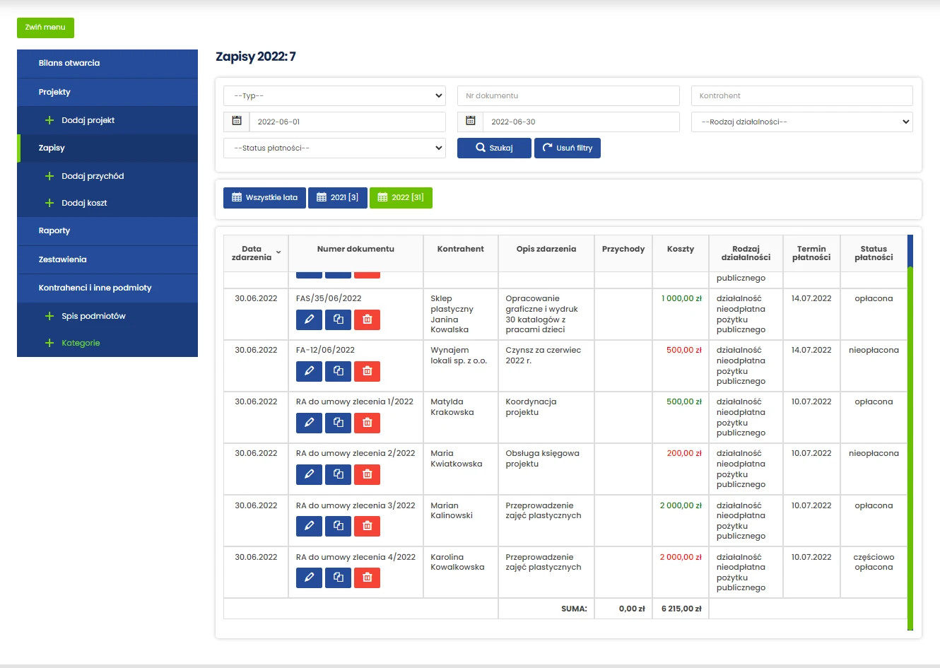The height and width of the screenshot is (668, 940).
Task: Edit record FA-12/06/2022
Action: tap(309, 371)
